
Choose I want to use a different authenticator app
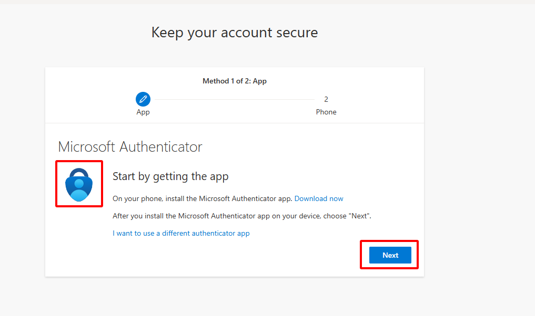point(181,233)
